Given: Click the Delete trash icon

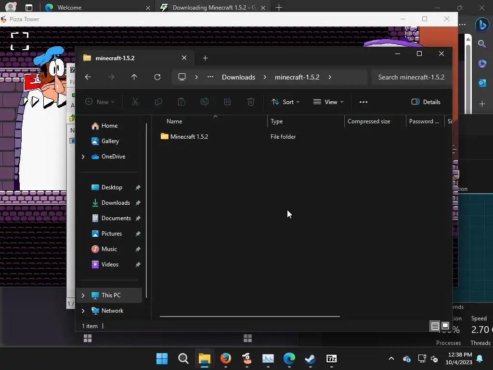Looking at the screenshot, I should click(250, 102).
